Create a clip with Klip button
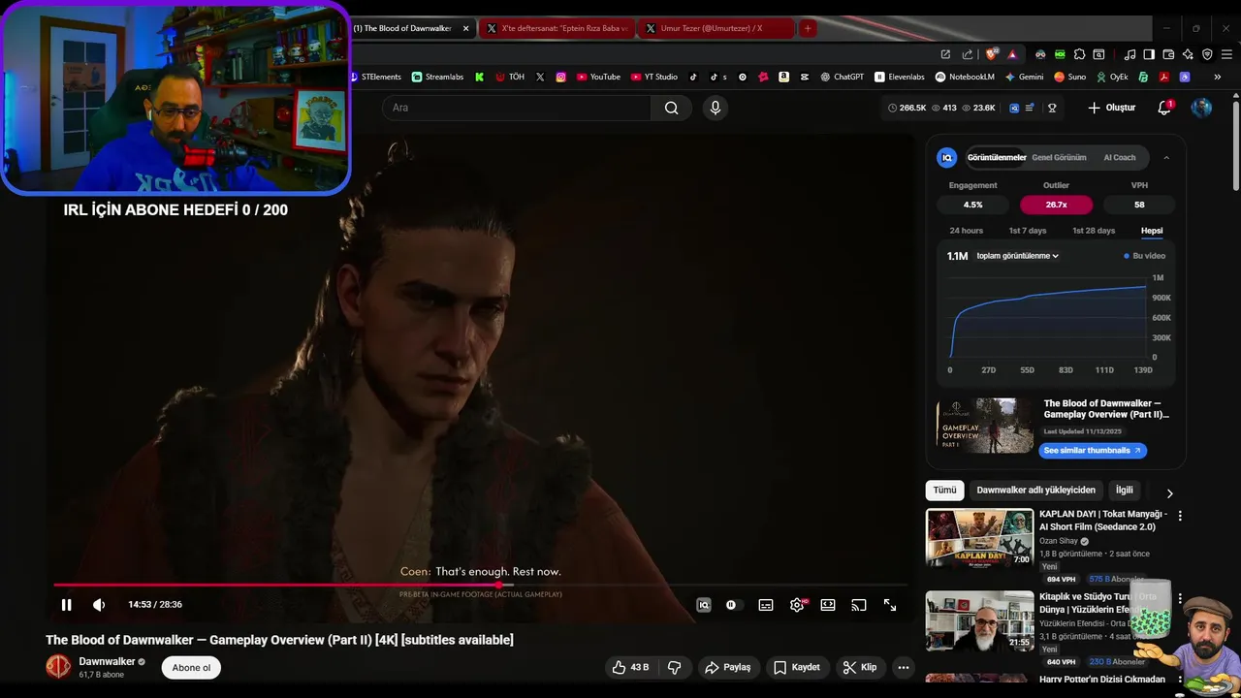 click(860, 667)
